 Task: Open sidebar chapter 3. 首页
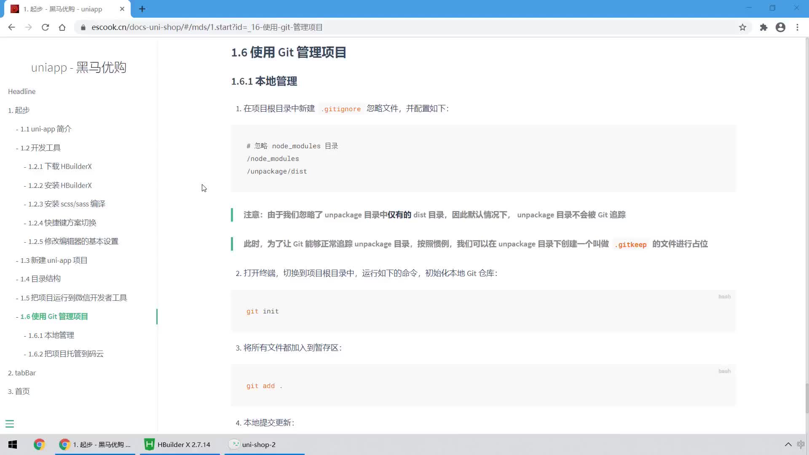tap(19, 391)
